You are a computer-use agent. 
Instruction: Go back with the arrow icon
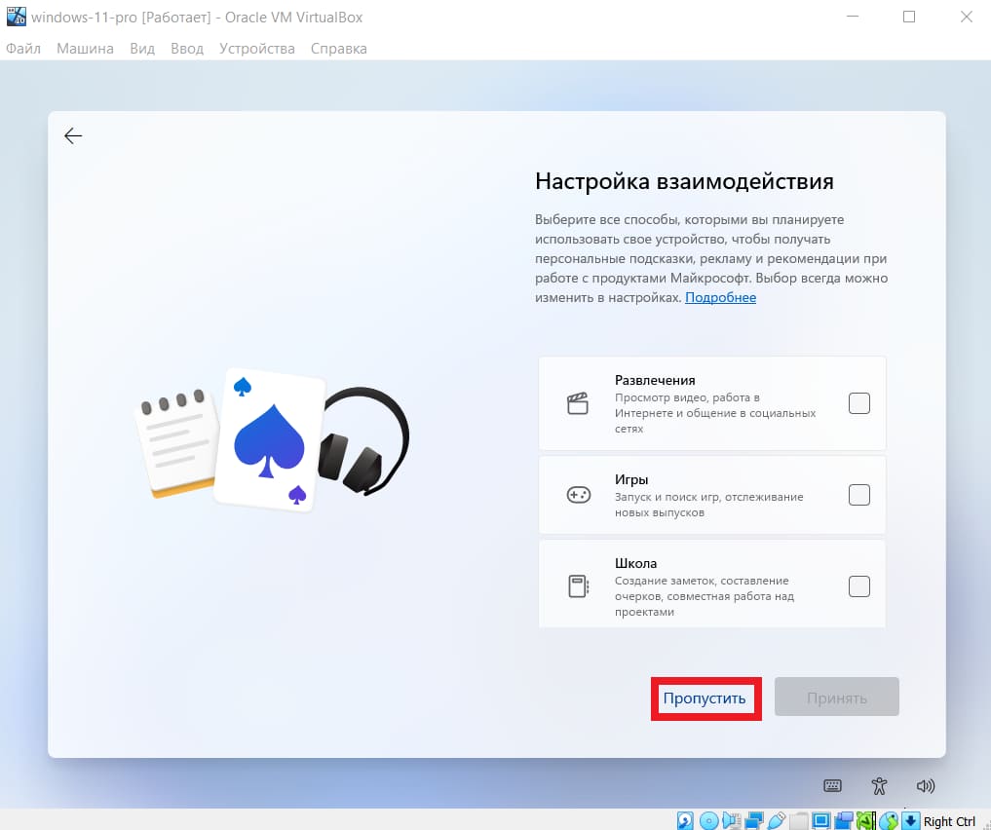tap(73, 135)
